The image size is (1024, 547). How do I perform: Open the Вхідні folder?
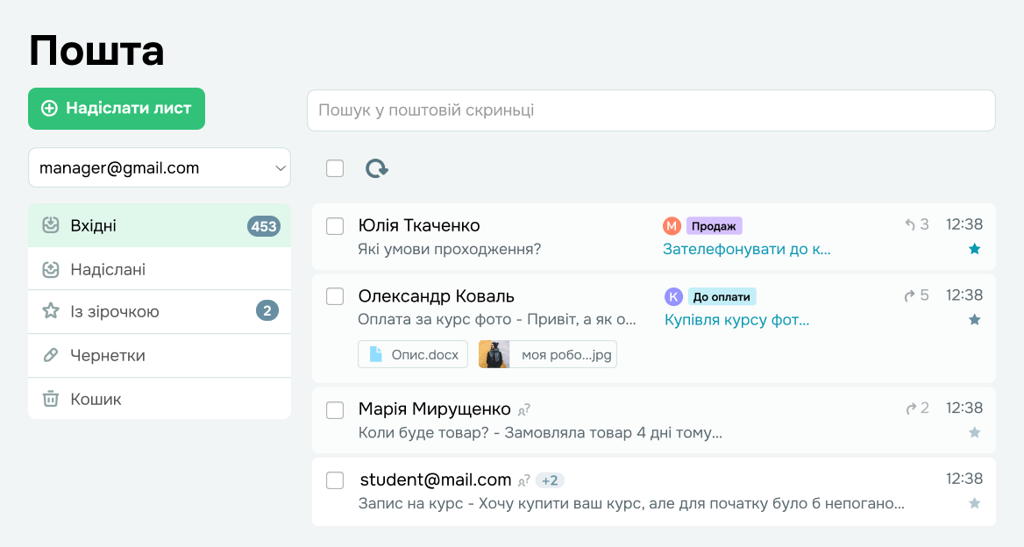pyautogui.click(x=160, y=225)
